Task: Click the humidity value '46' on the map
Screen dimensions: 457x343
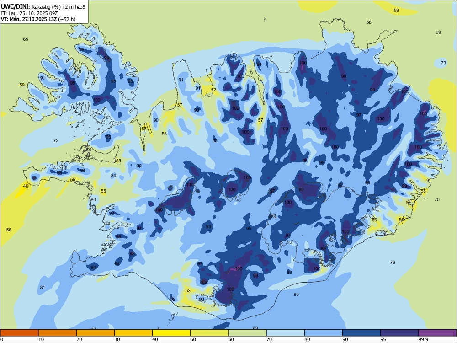Action: click(26, 186)
